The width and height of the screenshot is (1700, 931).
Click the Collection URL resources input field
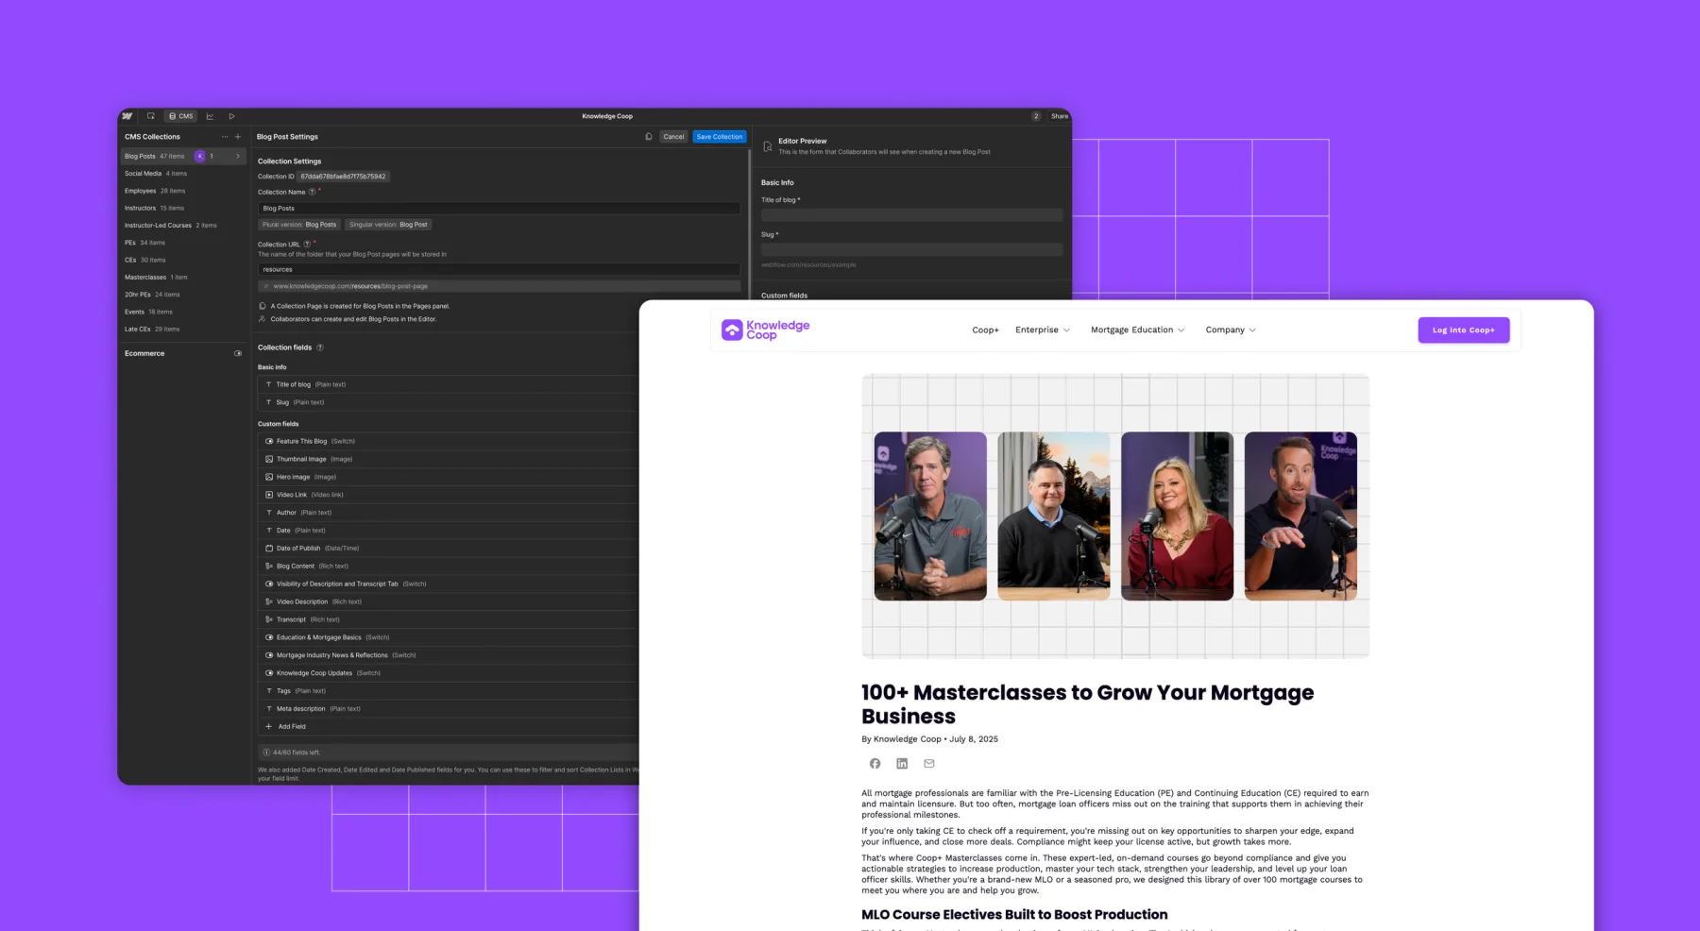coord(500,270)
